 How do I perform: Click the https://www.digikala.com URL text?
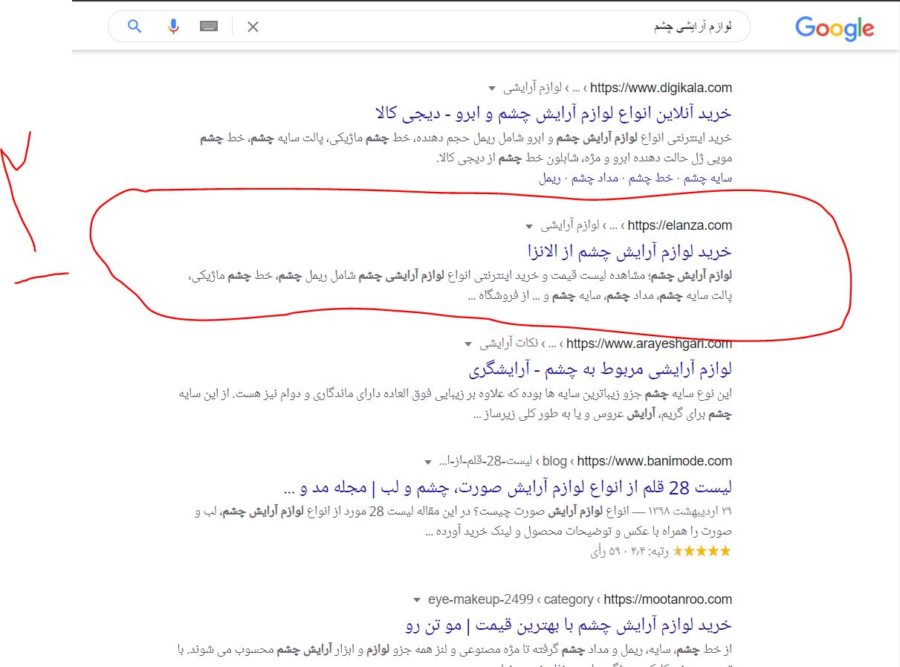[x=661, y=88]
